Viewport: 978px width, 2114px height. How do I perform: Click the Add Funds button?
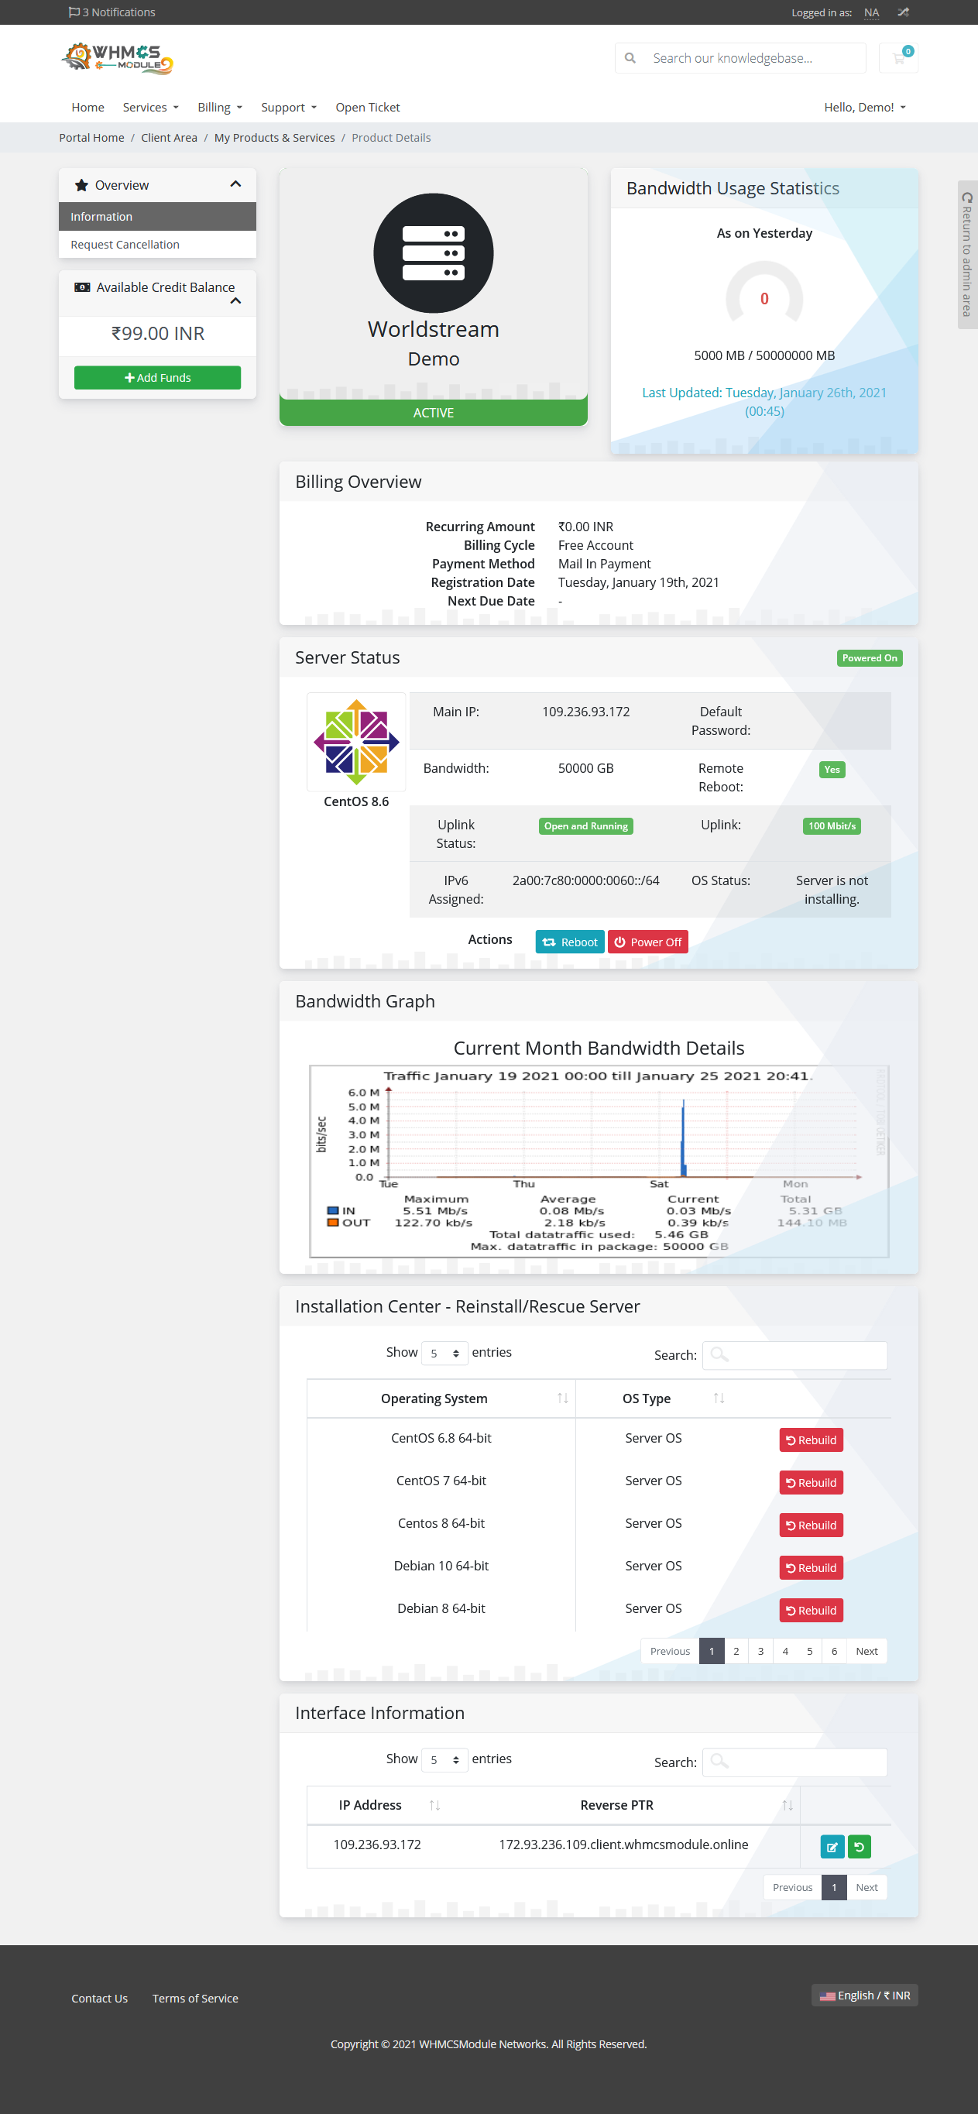click(x=157, y=378)
